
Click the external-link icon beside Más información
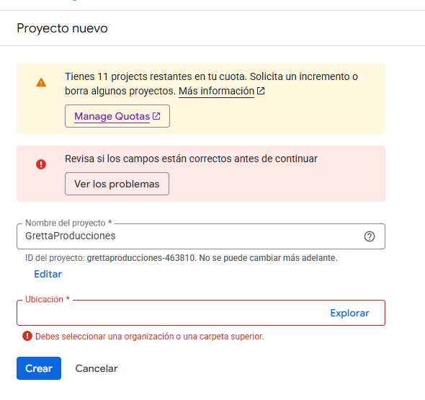(x=261, y=91)
